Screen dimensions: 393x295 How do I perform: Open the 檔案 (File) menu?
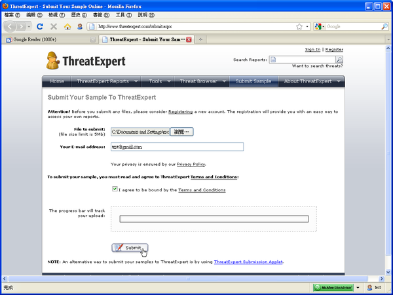(x=12, y=15)
